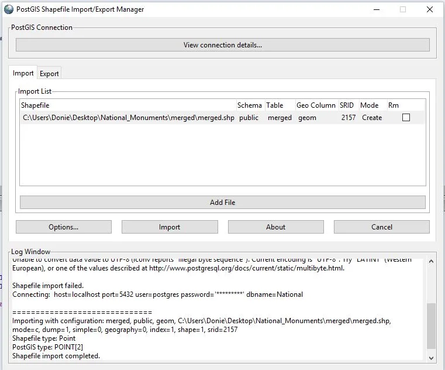Click 'Shapefile import failed.' log line
The image size is (445, 370).
click(x=48, y=286)
